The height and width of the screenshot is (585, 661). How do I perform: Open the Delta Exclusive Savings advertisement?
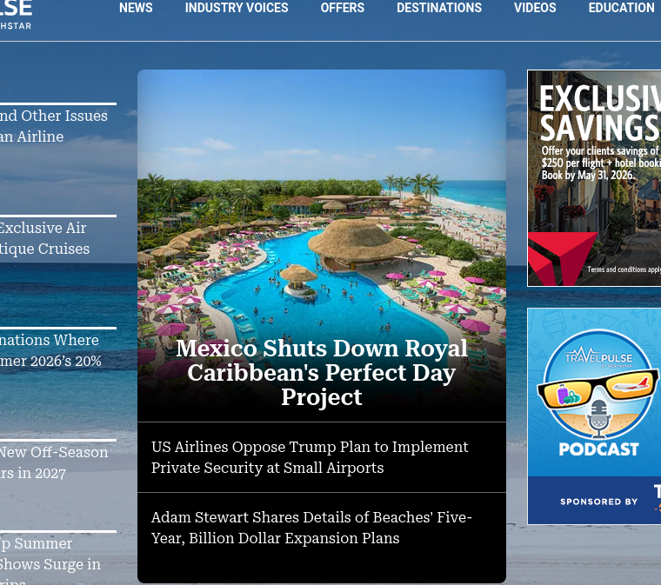click(x=594, y=178)
